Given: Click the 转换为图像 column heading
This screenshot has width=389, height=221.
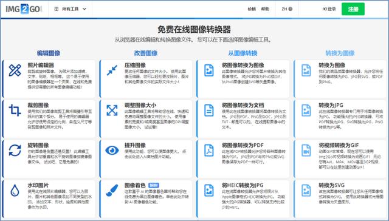Looking at the screenshot, I should [340, 53].
